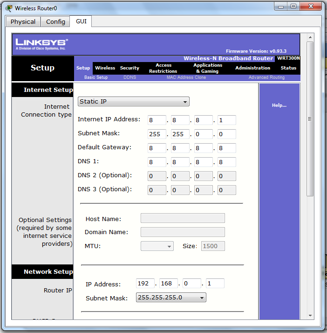
Task: Click the last octet of DNS 2 (Optional)
Action: [x=227, y=176]
